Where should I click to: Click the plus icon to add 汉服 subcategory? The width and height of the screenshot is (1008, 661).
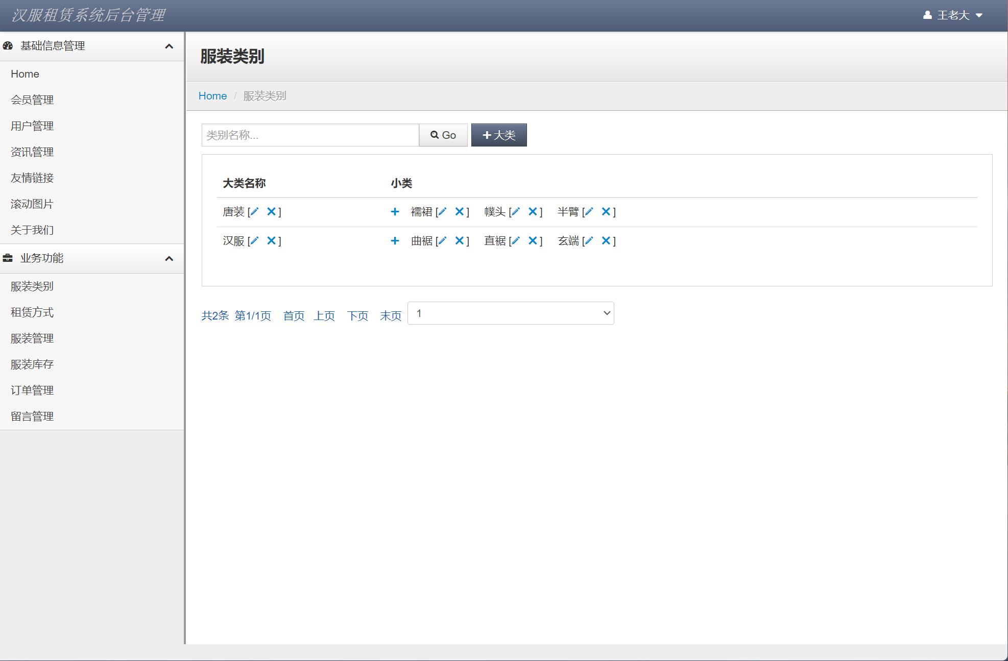pyautogui.click(x=395, y=240)
